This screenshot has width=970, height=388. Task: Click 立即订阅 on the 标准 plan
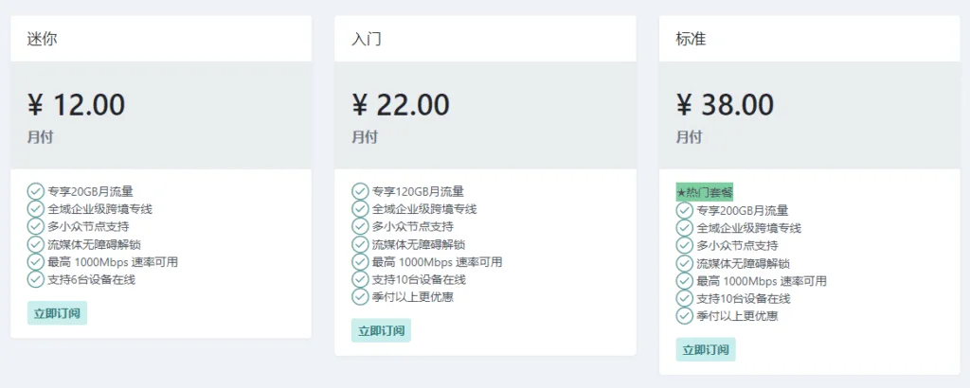[x=705, y=350]
